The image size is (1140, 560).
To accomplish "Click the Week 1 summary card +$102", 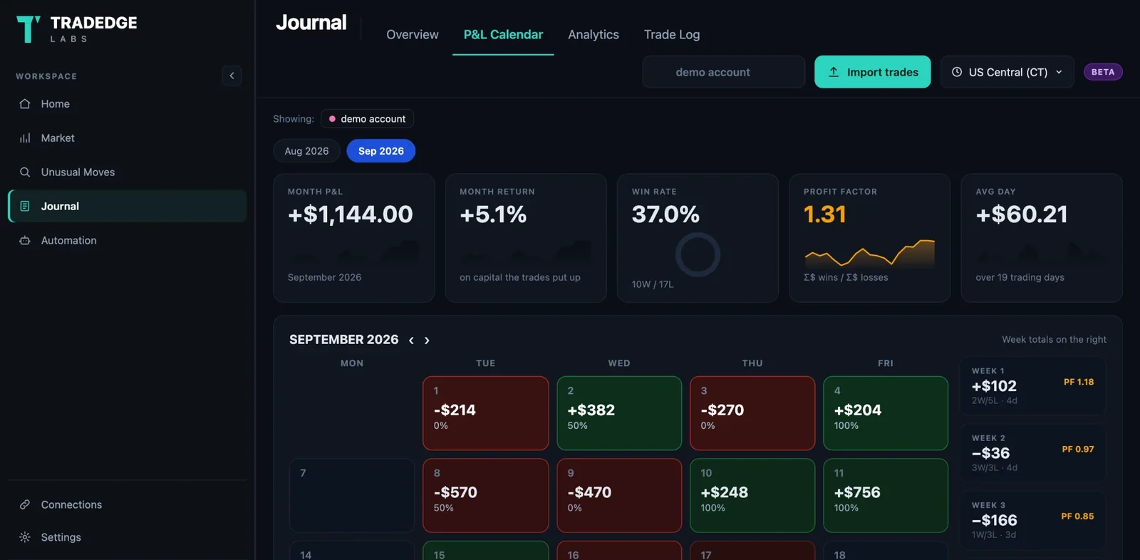I will [x=1033, y=386].
